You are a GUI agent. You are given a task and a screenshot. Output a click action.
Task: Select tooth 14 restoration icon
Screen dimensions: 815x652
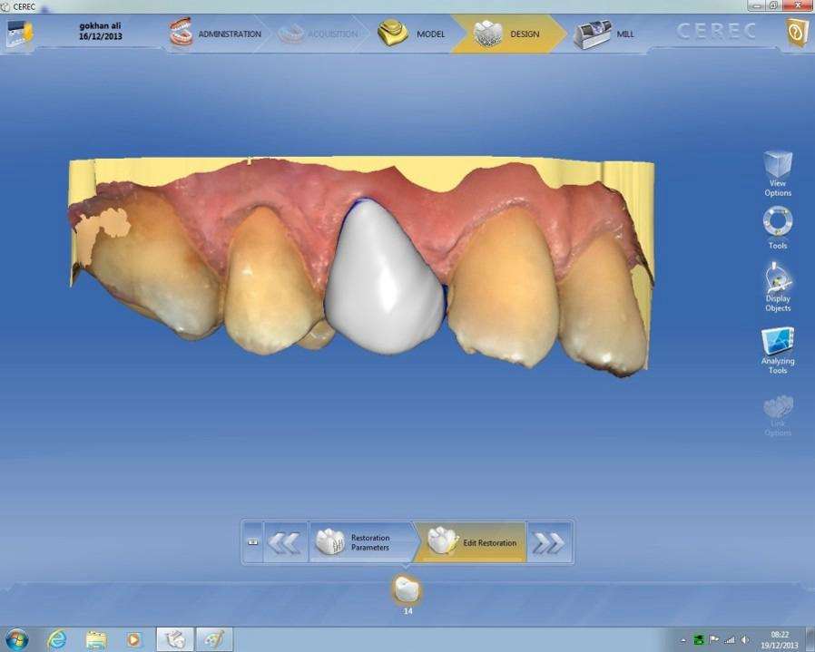[x=407, y=591]
